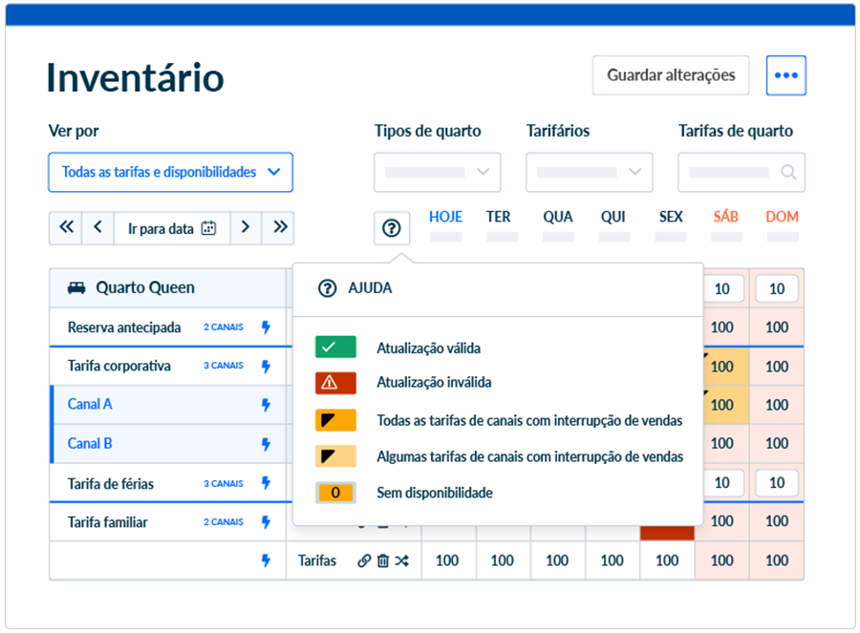Click the '2 CANAIS' link for Tarifa familiar
Image resolution: width=860 pixels, height=633 pixels.
pos(223,522)
